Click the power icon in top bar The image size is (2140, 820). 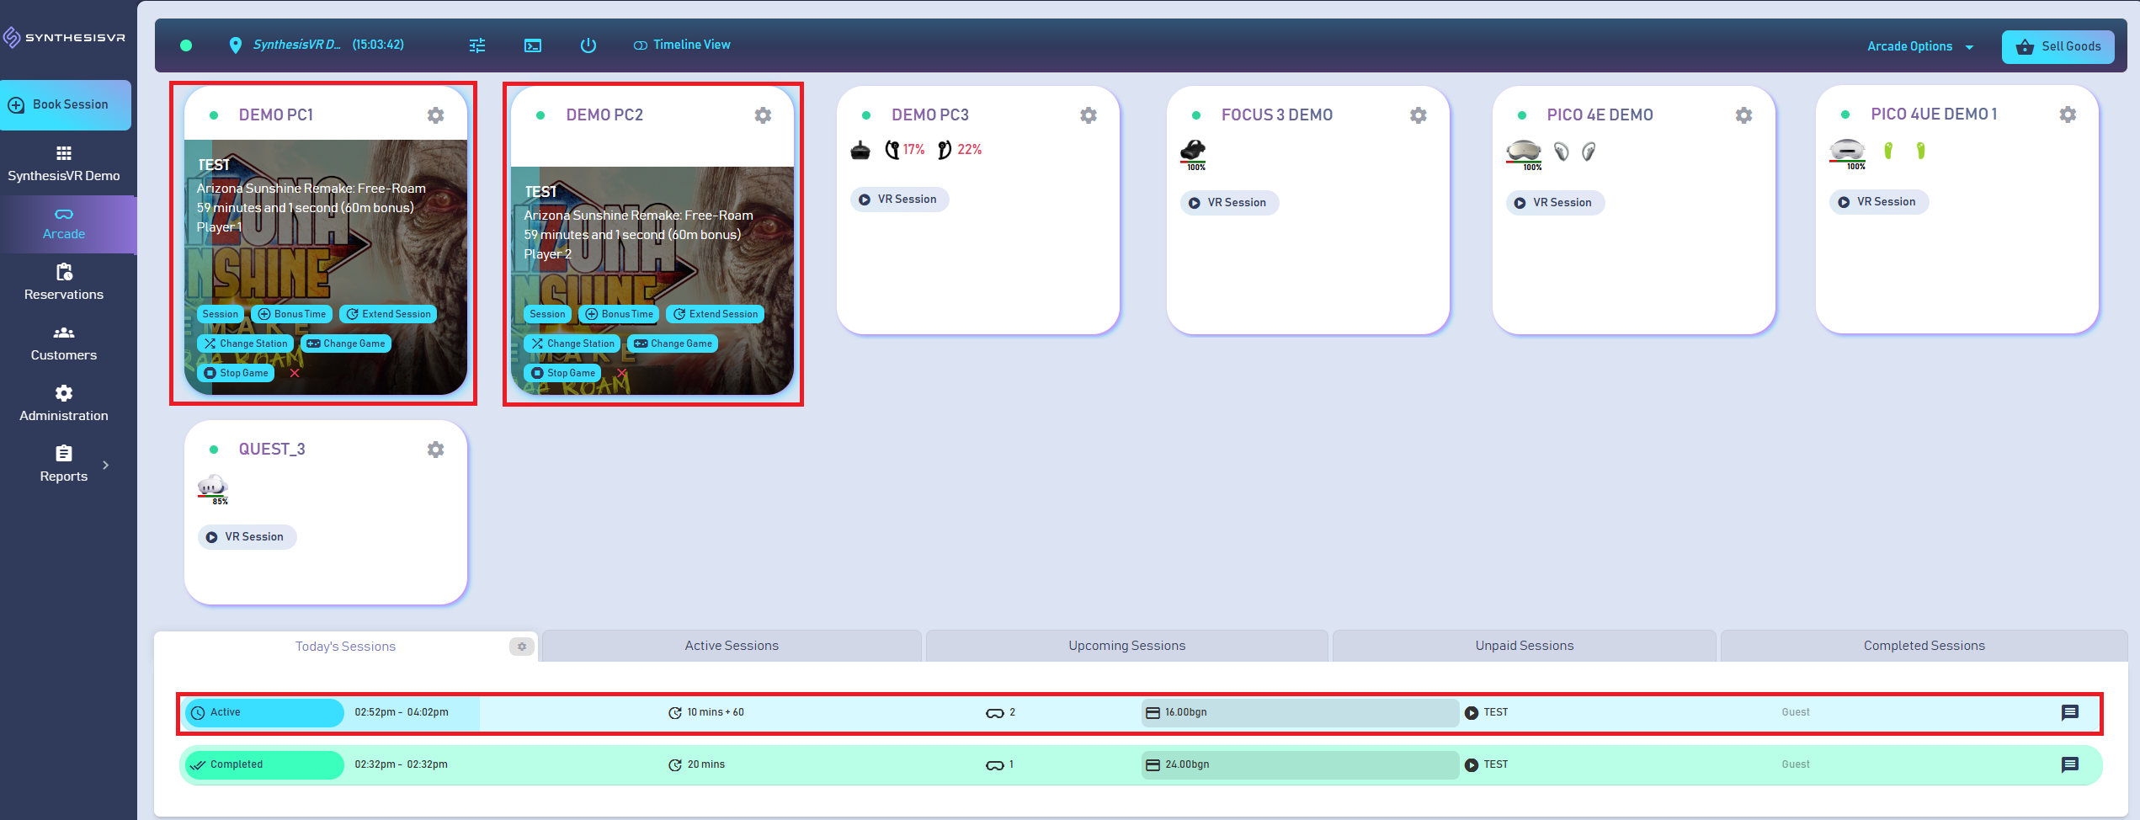pyautogui.click(x=588, y=45)
